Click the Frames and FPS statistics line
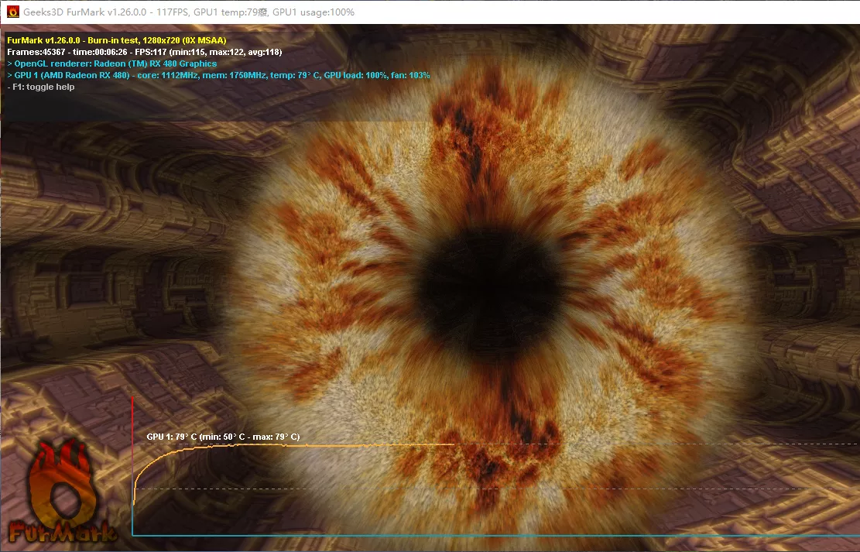Viewport: 860px width, 552px height. point(144,52)
